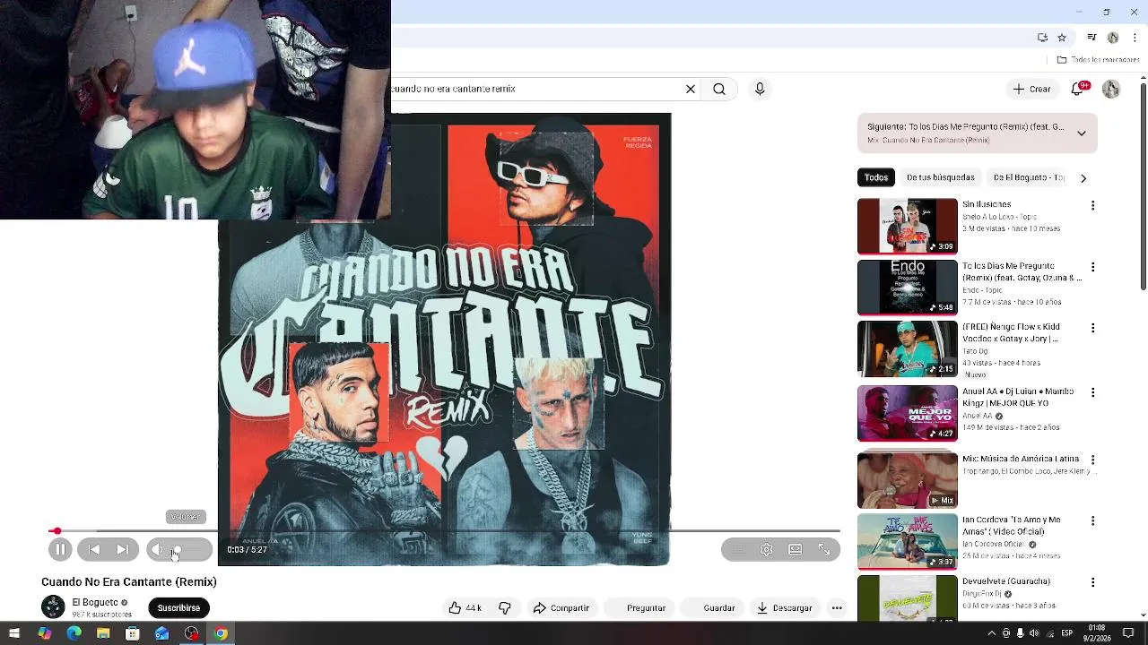
Task: Dislike the video with thumbs down
Action: [x=505, y=607]
